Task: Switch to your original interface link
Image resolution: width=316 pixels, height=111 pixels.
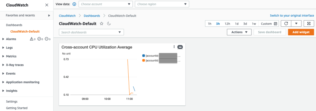Action: pyautogui.click(x=292, y=15)
